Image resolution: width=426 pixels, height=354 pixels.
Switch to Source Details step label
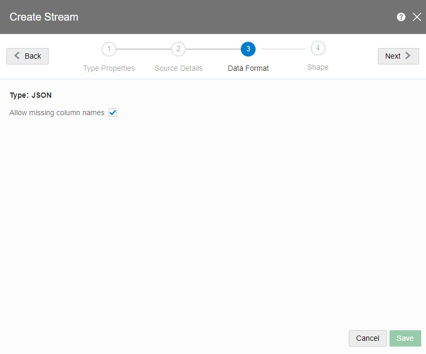(x=178, y=68)
